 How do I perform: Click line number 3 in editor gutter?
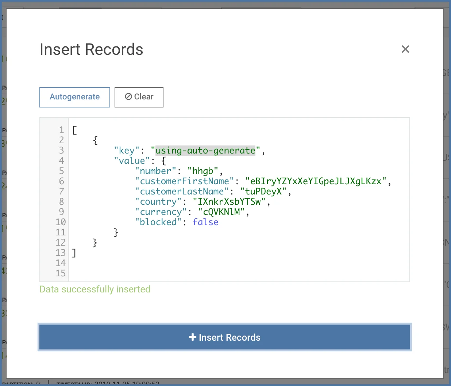pos(61,150)
